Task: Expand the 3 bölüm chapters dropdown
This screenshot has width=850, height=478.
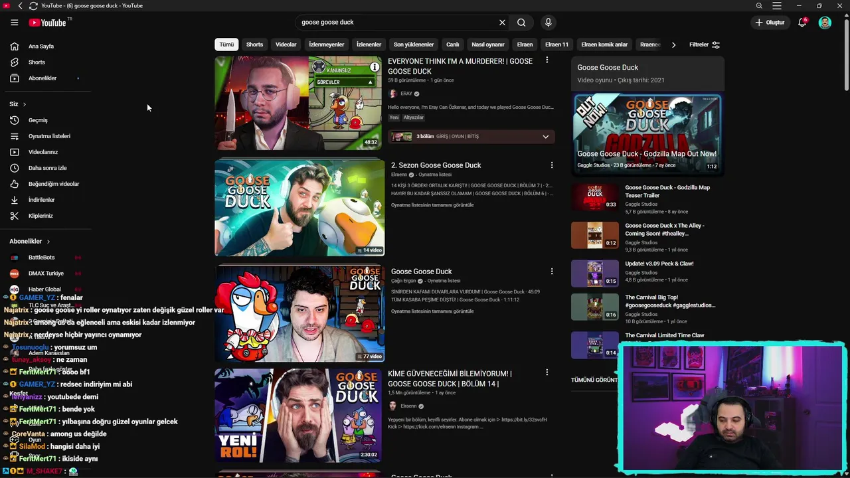Action: click(x=545, y=137)
